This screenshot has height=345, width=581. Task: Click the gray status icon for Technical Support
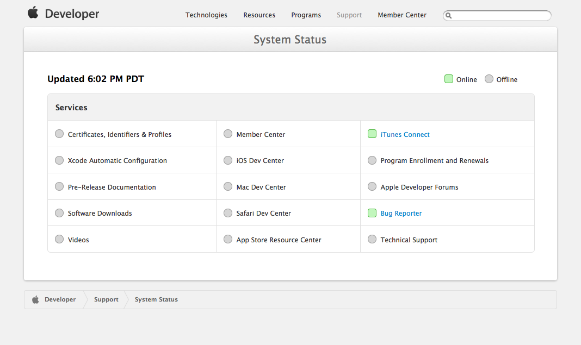click(372, 239)
